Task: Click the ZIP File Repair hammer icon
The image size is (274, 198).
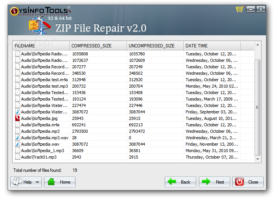Action: pyautogui.click(x=39, y=25)
